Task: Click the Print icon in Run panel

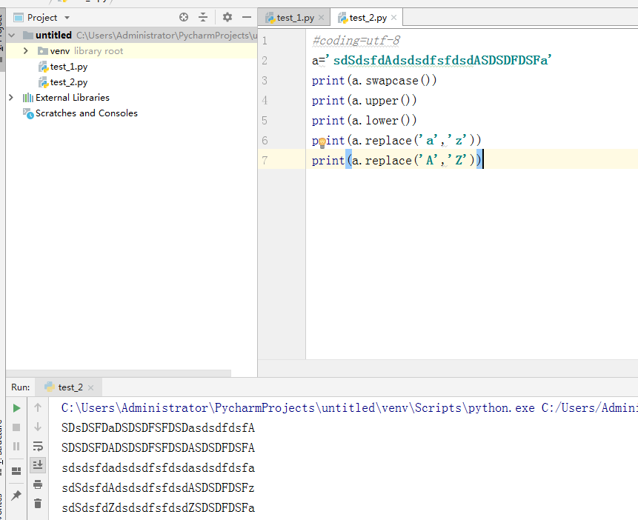Action: (x=38, y=484)
